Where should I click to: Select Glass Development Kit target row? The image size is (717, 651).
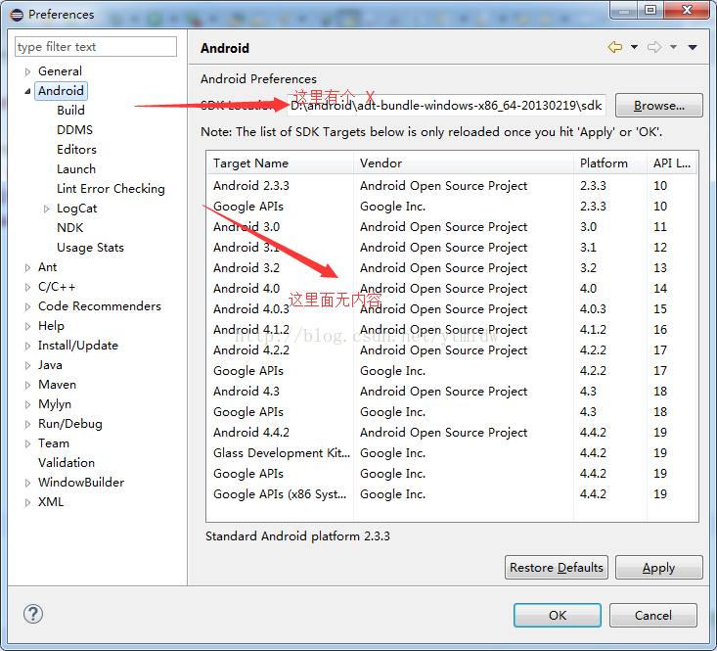pos(452,453)
